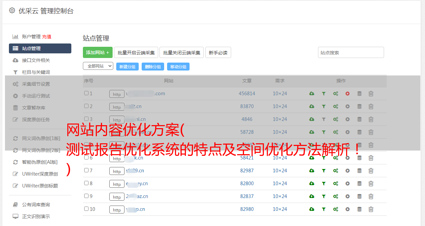The width and height of the screenshot is (425, 226).
Task: Check the checkbox for site number 2
Action: pyautogui.click(x=86, y=106)
